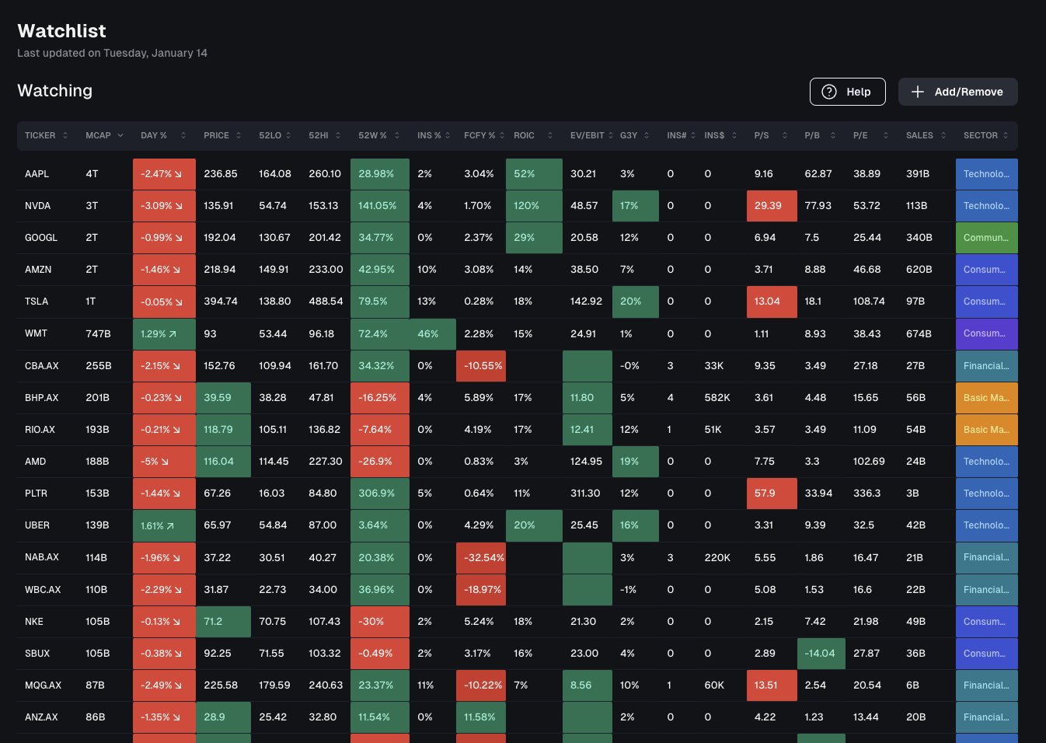The image size is (1046, 743).
Task: Click the SBUX ticker
Action: (37, 653)
